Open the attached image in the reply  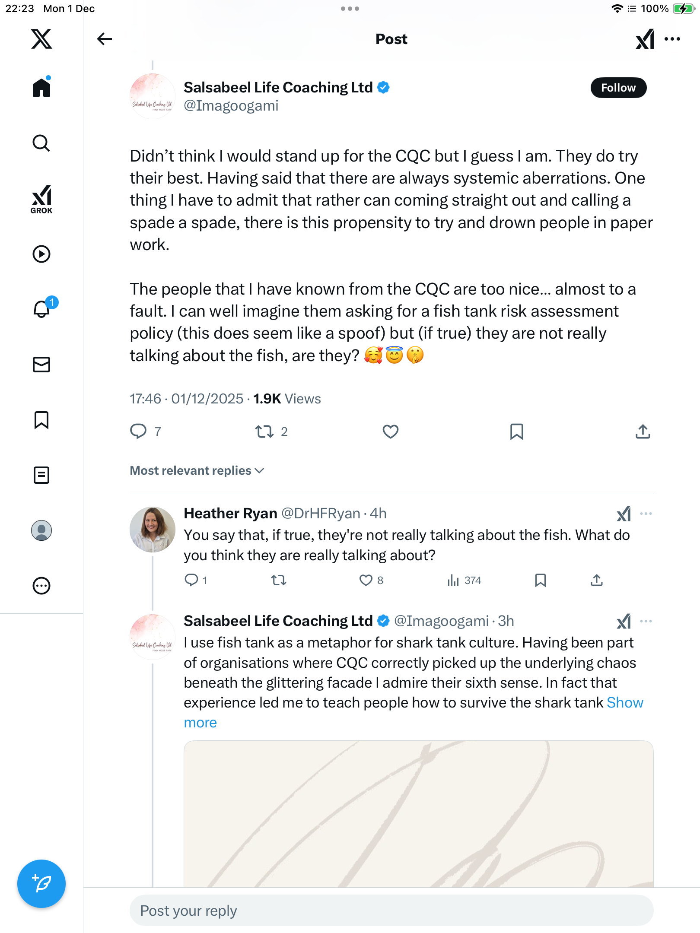pyautogui.click(x=418, y=814)
